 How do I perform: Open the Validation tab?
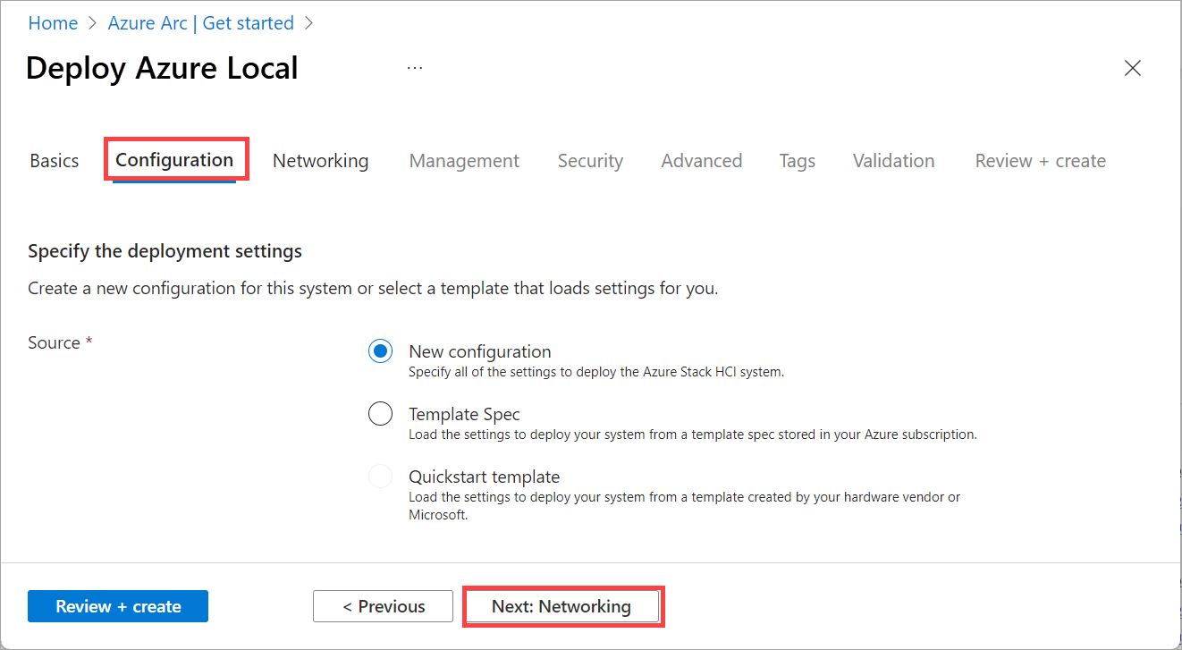click(893, 161)
